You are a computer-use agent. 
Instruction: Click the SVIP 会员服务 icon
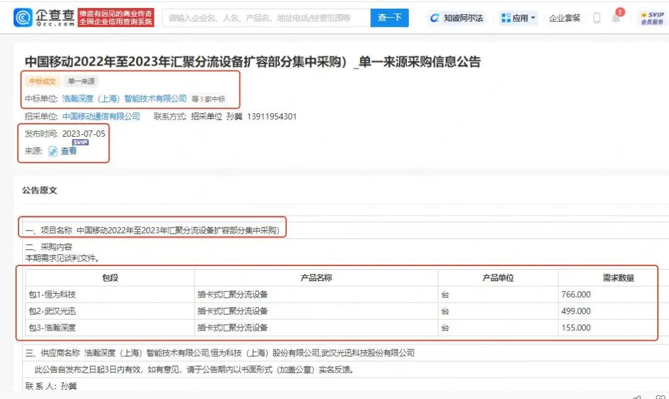click(x=649, y=17)
